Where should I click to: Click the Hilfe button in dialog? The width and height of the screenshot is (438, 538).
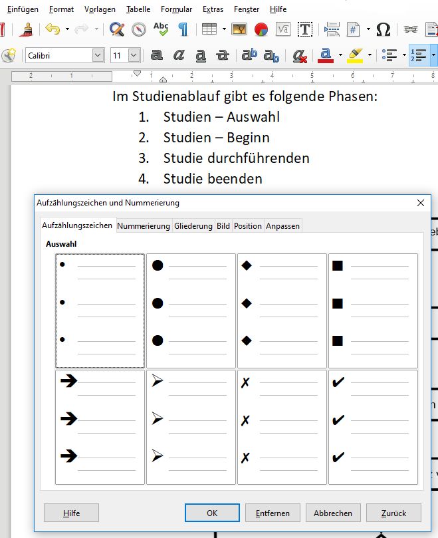[71, 513]
